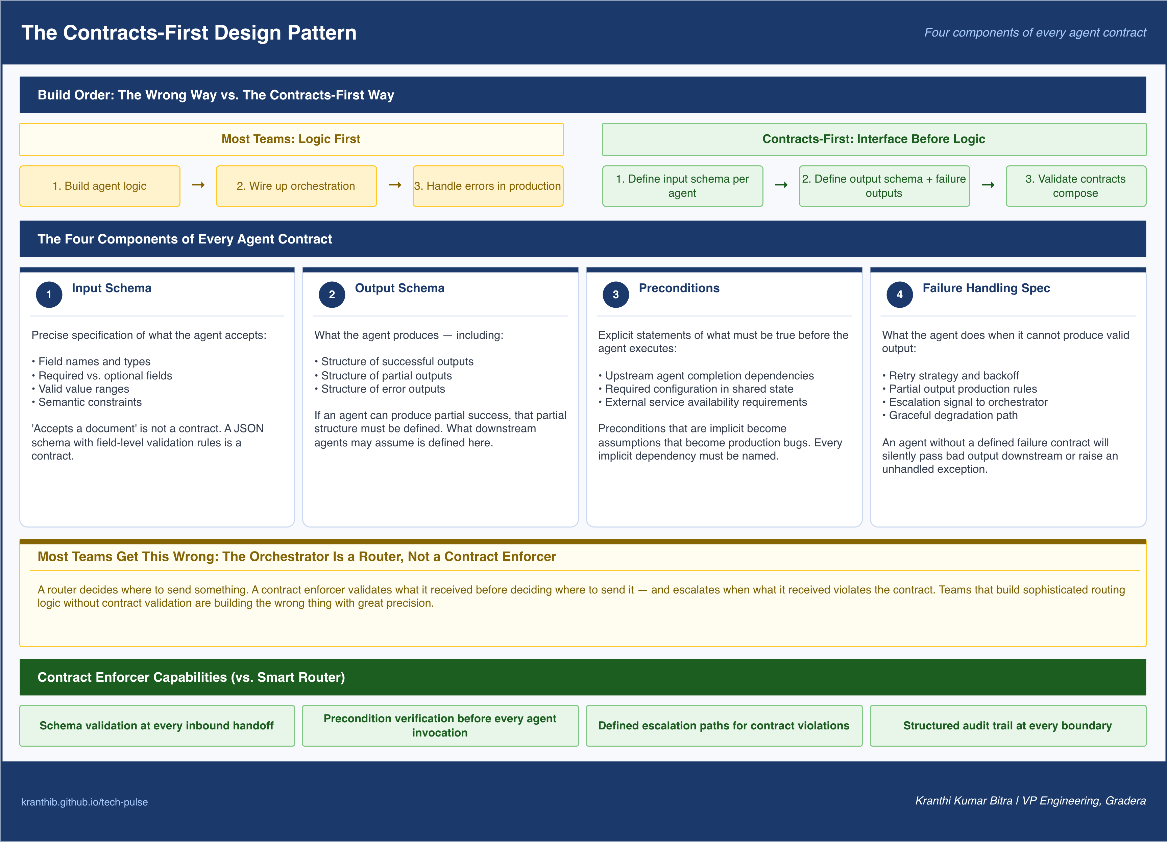1167x842 pixels.
Task: Select the '2. Wire up orchestration' box
Action: (x=296, y=186)
